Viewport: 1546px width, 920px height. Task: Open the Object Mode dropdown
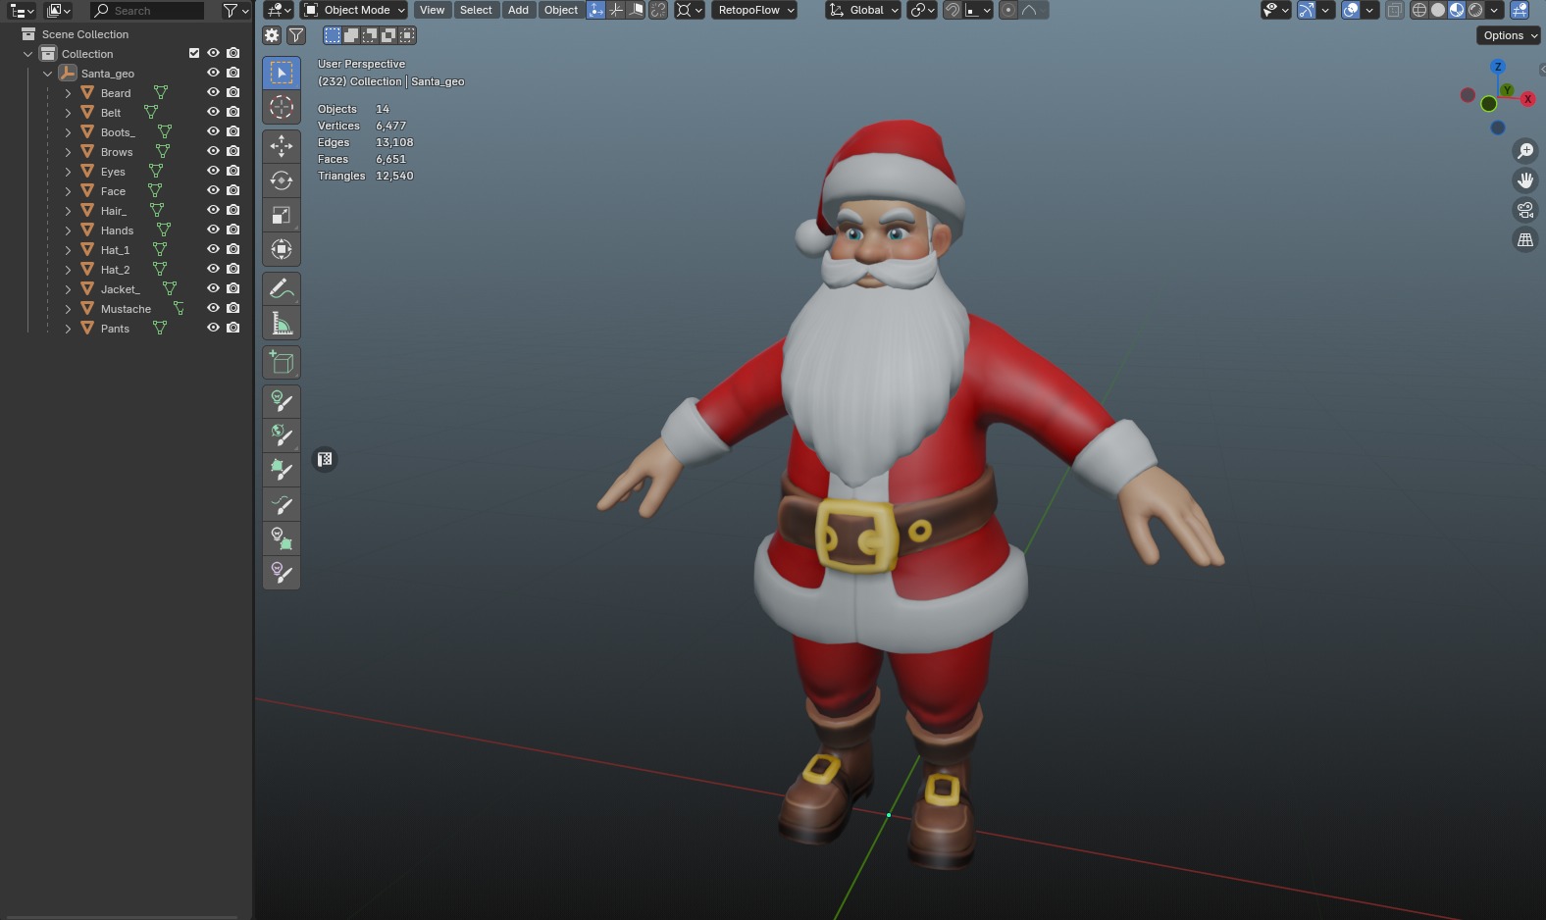point(354,10)
